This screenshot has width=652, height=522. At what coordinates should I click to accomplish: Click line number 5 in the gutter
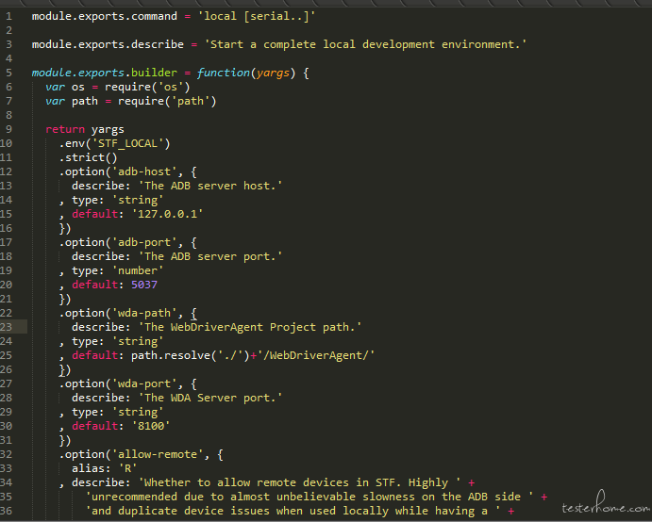point(8,73)
